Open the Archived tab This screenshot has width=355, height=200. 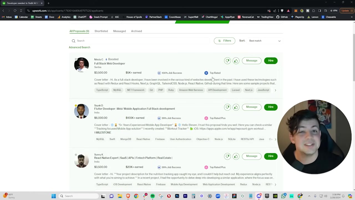[x=136, y=31]
